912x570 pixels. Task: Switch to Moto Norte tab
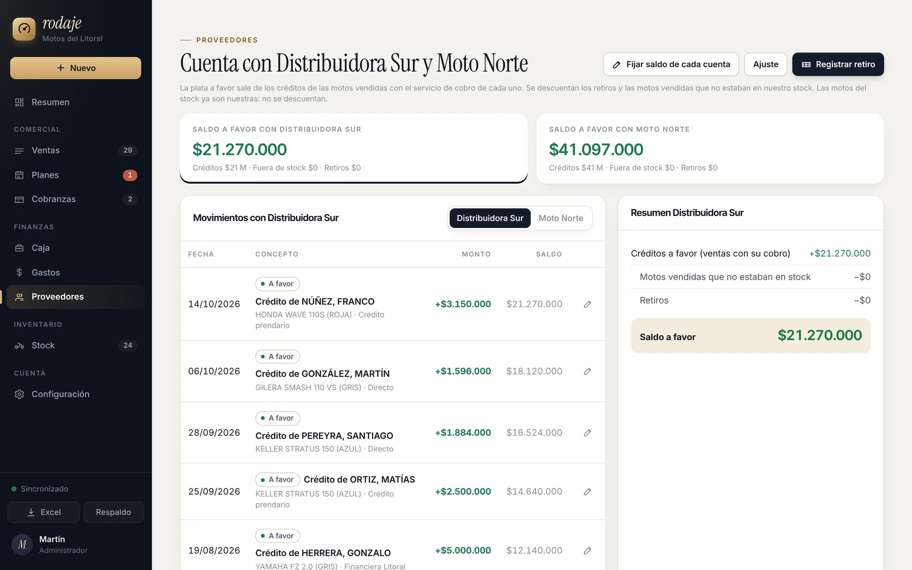pyautogui.click(x=561, y=218)
